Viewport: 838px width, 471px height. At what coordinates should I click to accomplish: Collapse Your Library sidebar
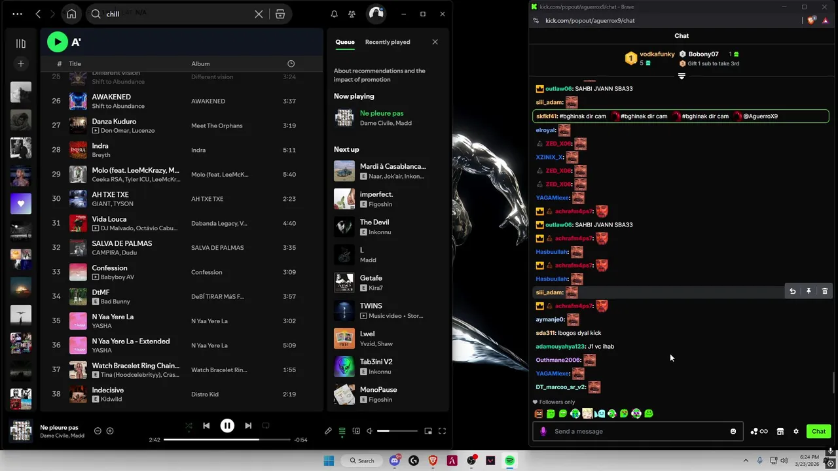21,43
